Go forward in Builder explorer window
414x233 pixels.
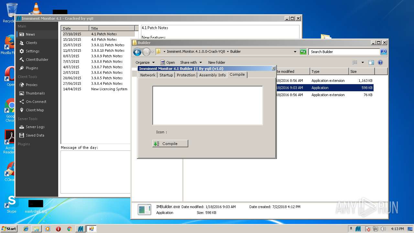[146, 52]
